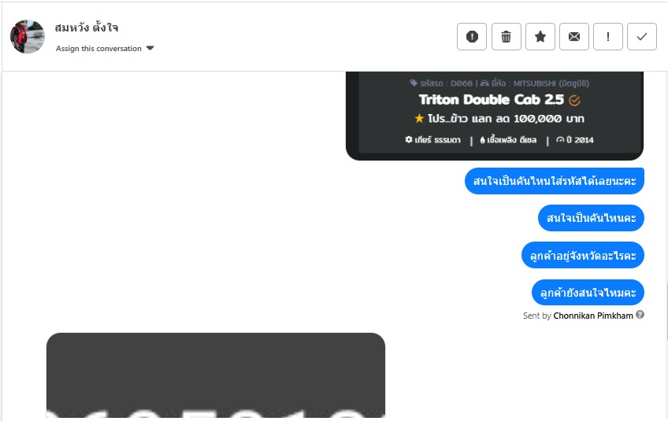Image resolution: width=668 pixels, height=421 pixels.
Task: Click the chat vertical scrollbar thumb
Action: (x=666, y=312)
